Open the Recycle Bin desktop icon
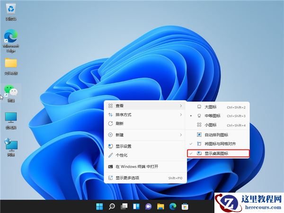The height and width of the screenshot is (213, 284). point(11,12)
